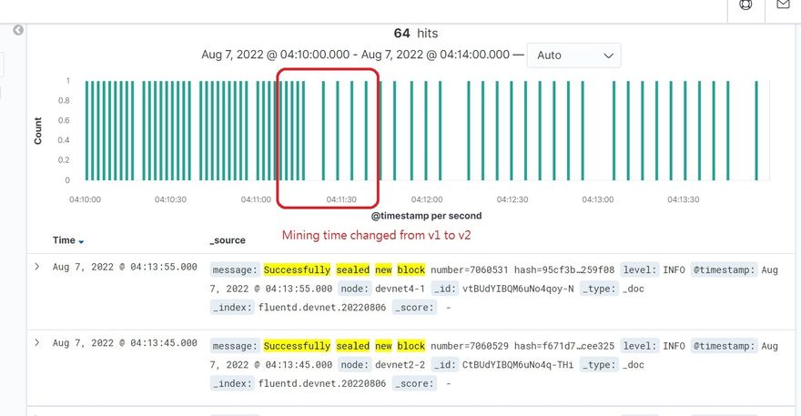The height and width of the screenshot is (416, 801).
Task: Click the mail newsfeed icon in header
Action: (783, 5)
